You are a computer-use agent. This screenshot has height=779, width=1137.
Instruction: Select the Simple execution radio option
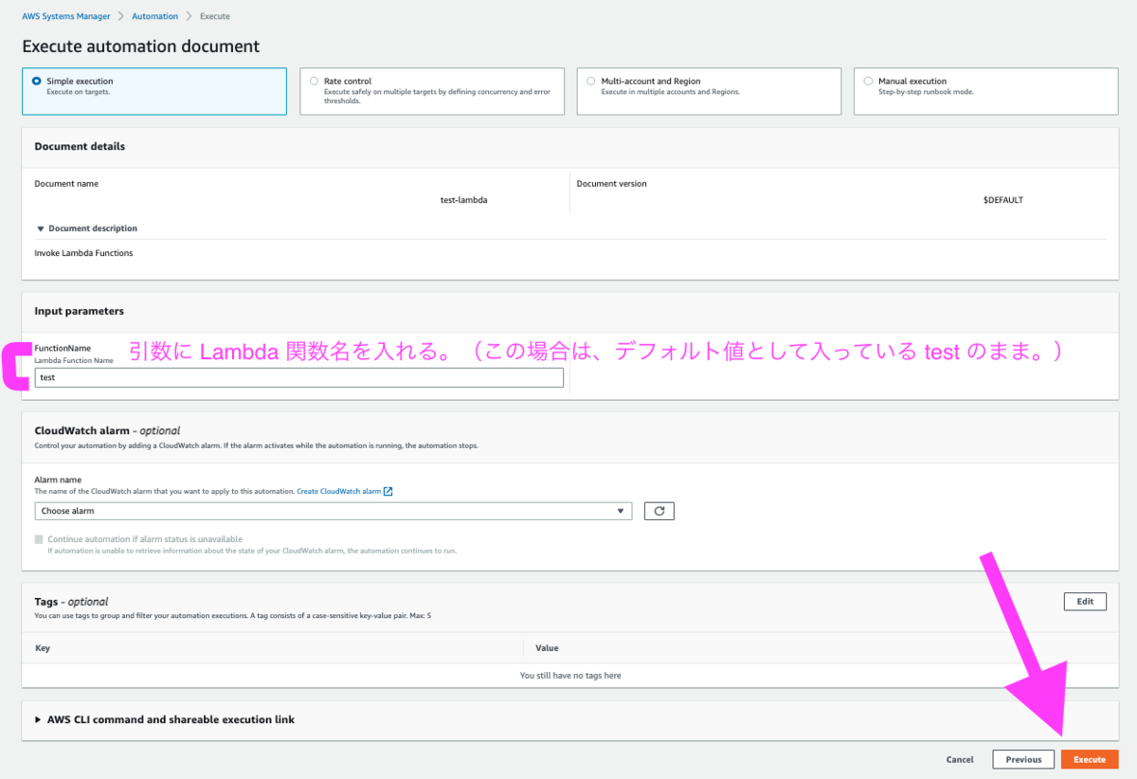point(36,82)
